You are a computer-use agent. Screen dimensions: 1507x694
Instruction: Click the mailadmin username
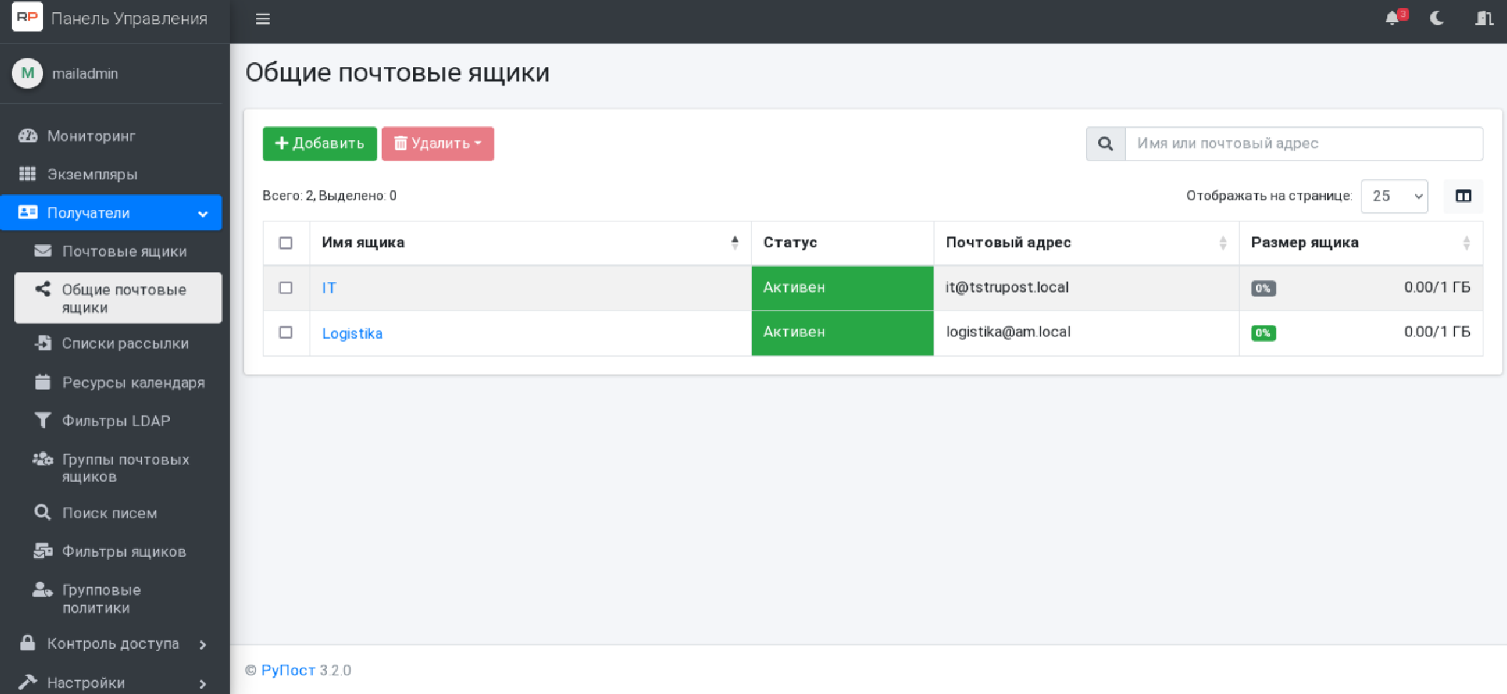(85, 74)
